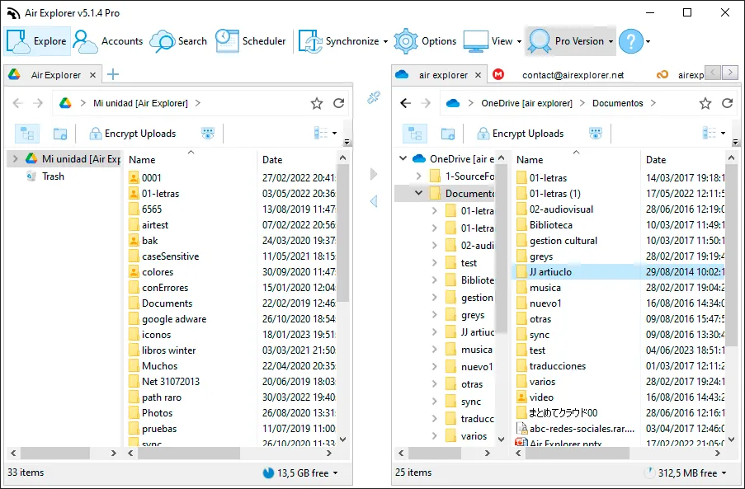Open the Options settings
The image size is (745, 489).
pos(425,41)
